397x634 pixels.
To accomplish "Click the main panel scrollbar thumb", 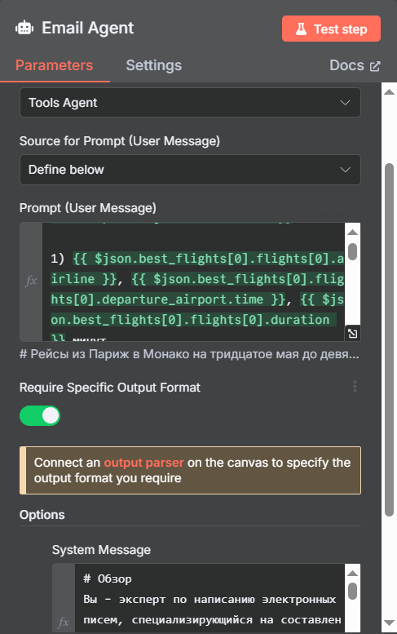I will click(x=390, y=339).
